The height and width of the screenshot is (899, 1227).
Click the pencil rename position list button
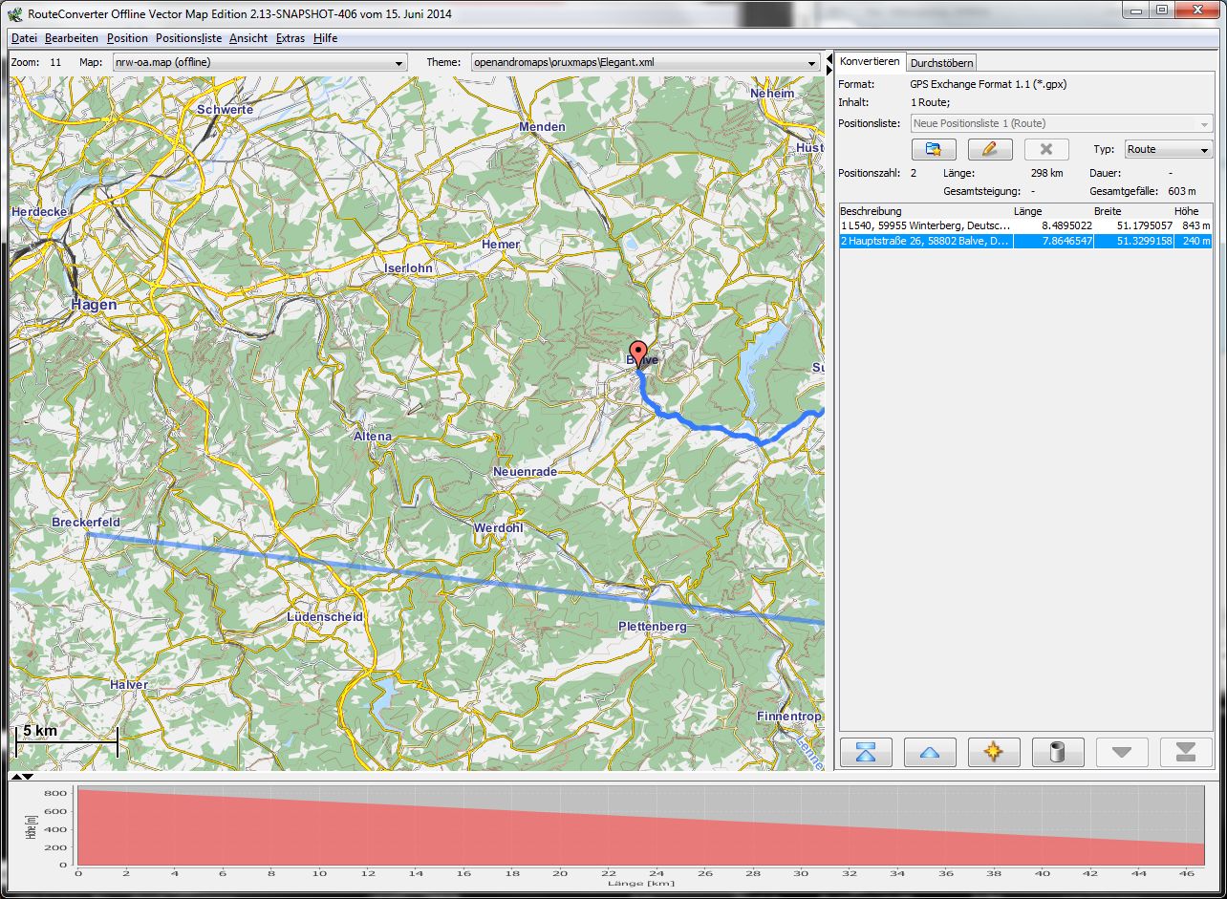point(989,149)
